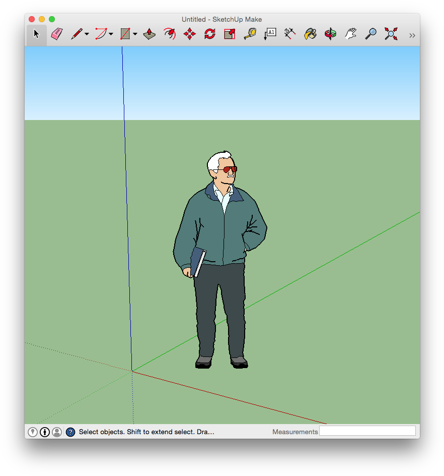Click the Help question mark in status bar
444x476 pixels.
[x=70, y=432]
